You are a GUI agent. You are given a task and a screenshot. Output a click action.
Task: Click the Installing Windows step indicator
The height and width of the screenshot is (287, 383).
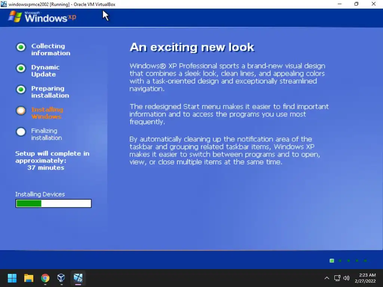tap(21, 111)
